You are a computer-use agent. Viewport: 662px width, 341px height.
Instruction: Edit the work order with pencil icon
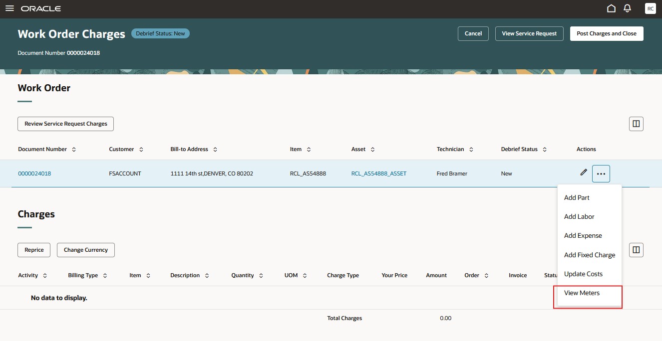[x=584, y=172]
